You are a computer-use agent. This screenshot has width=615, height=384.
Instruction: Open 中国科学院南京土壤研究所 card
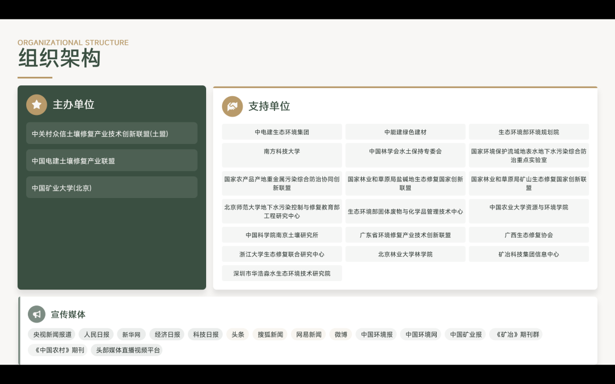point(282,235)
